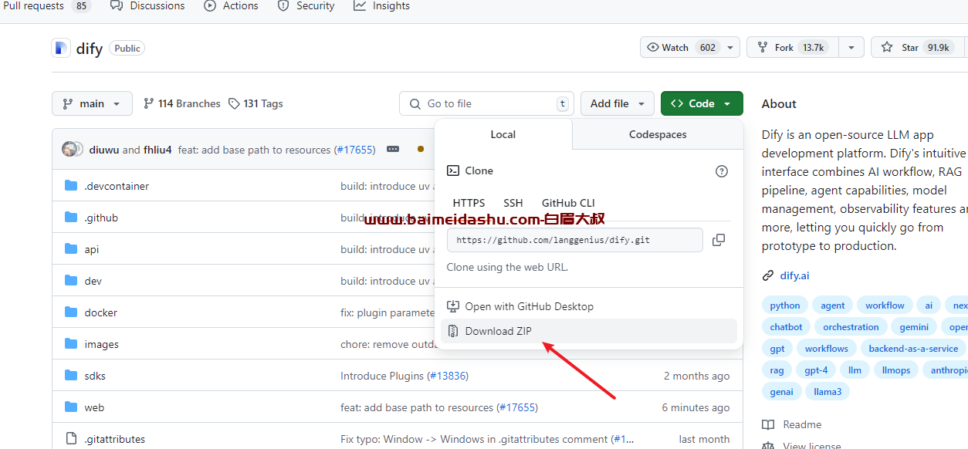Open the sdks folder
The height and width of the screenshot is (449, 968).
coord(95,376)
